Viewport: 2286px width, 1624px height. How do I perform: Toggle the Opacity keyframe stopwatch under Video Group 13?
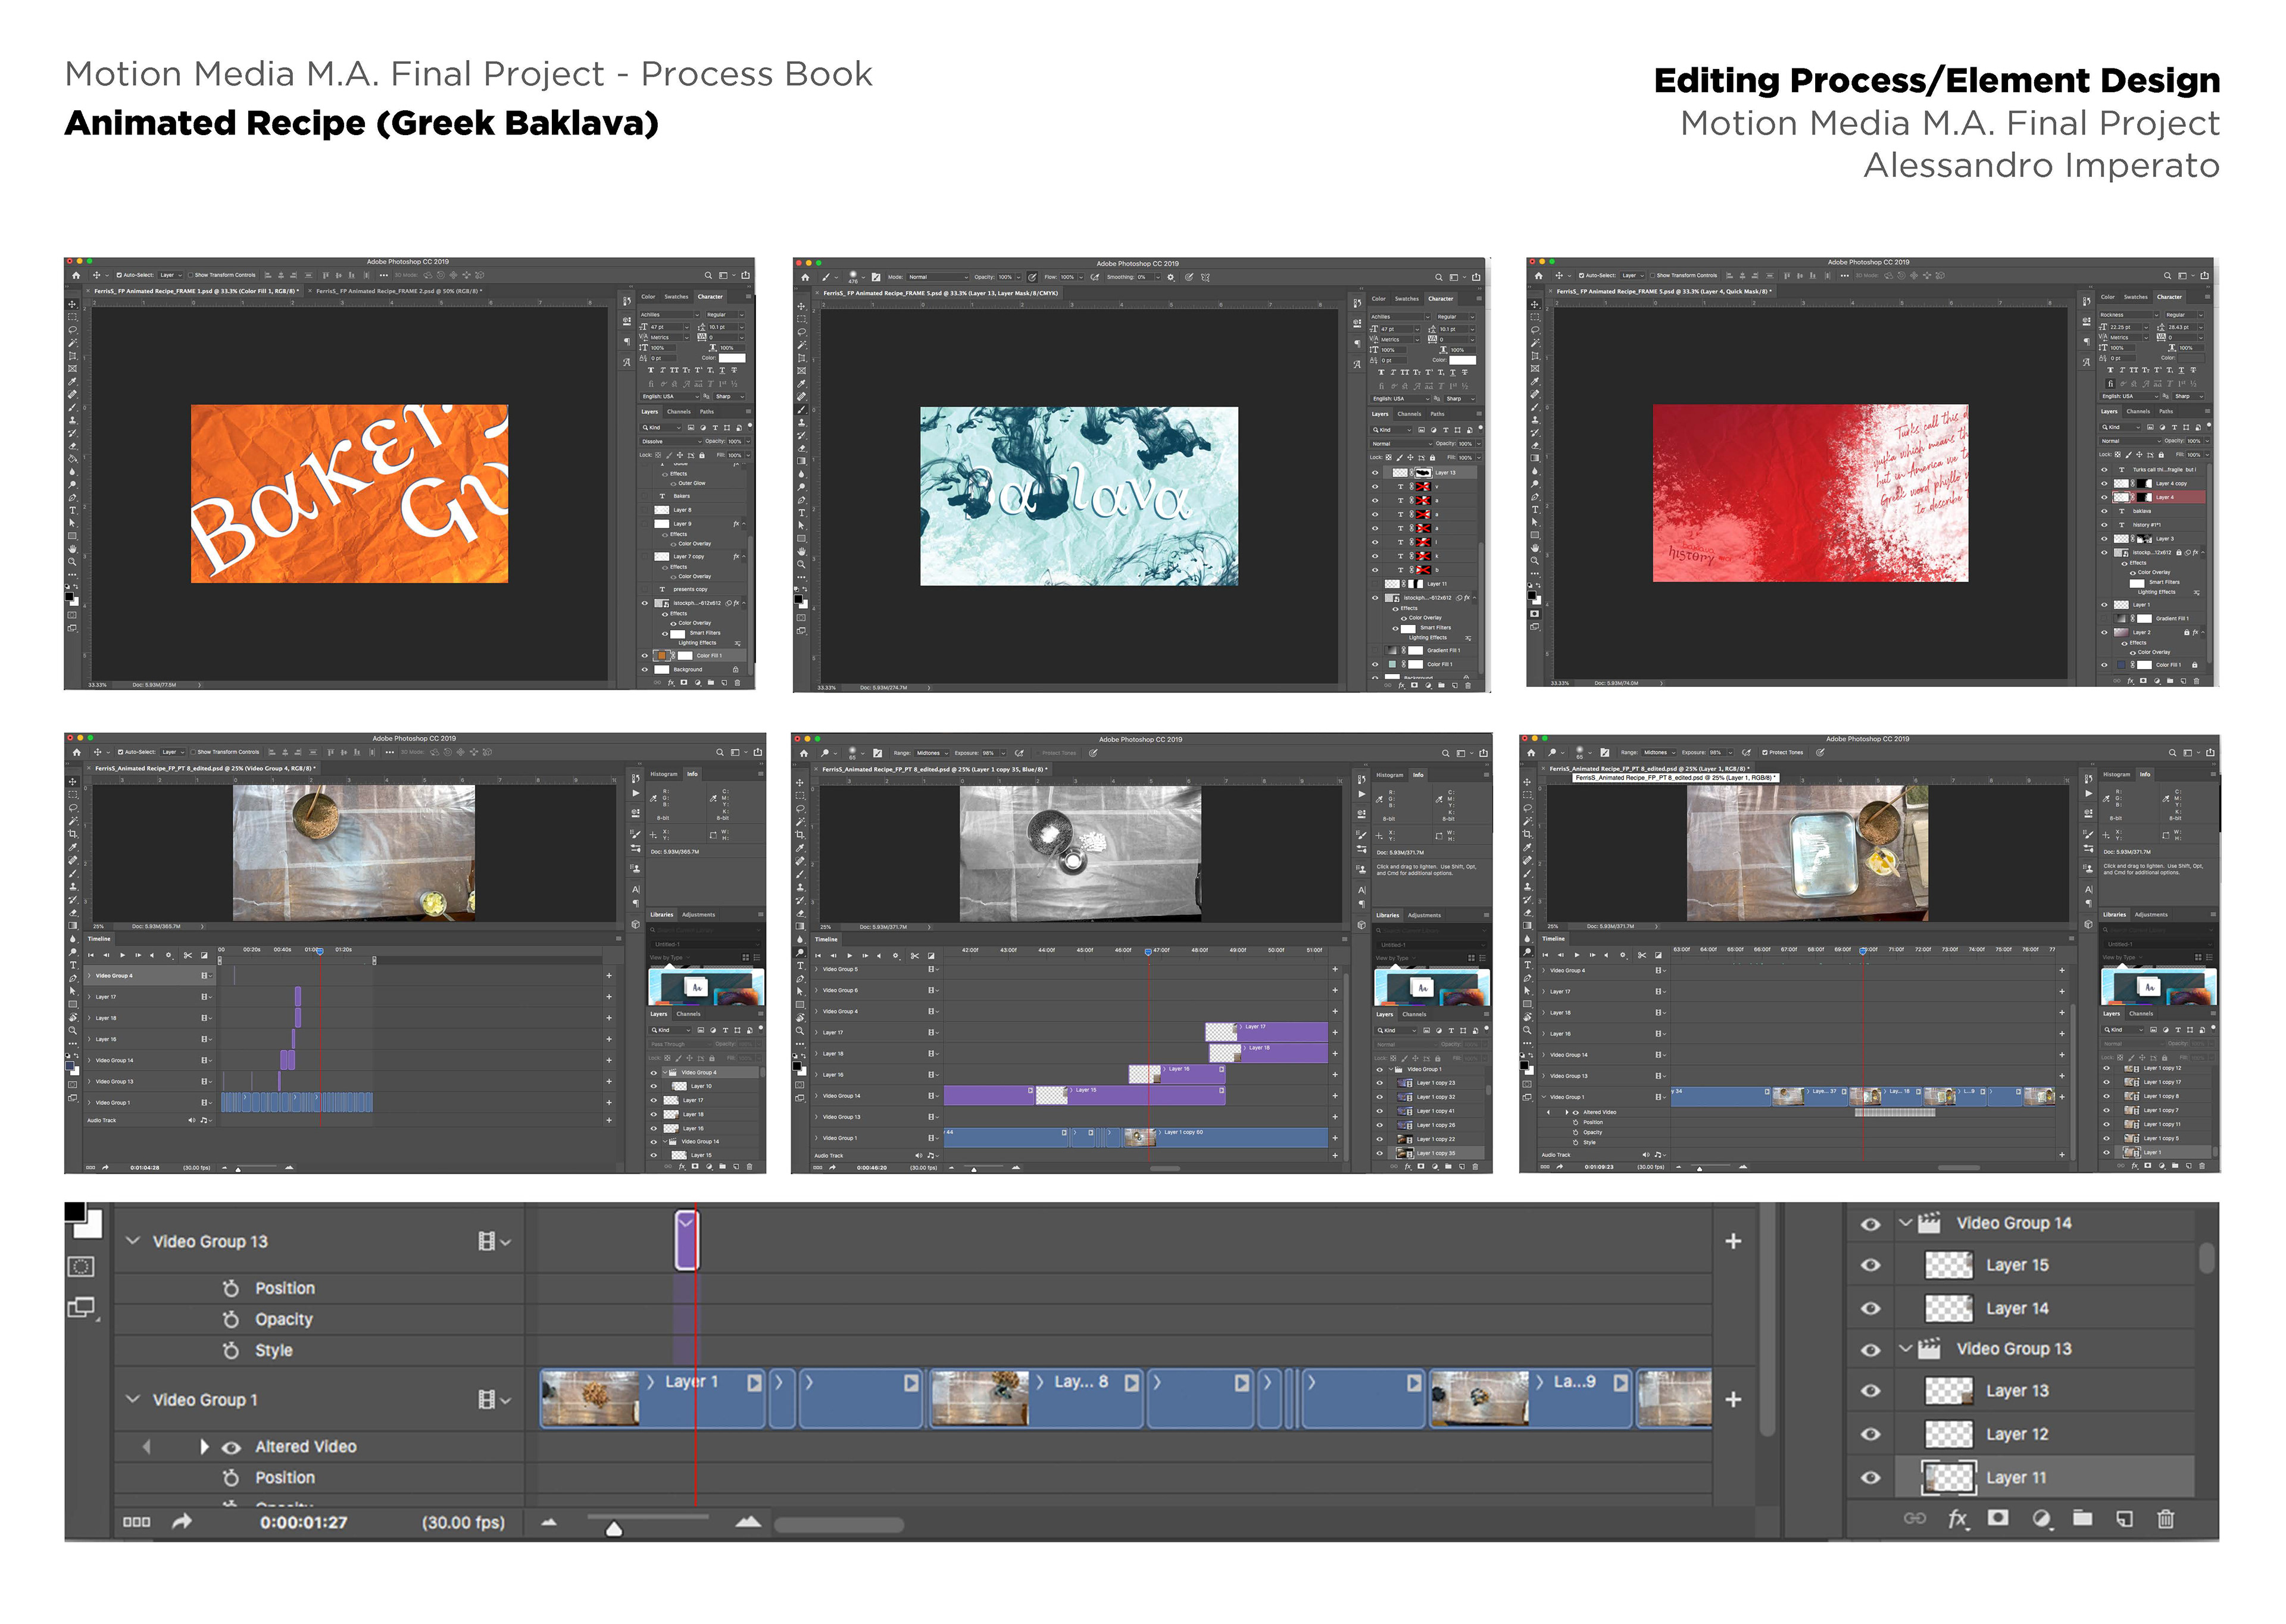pyautogui.click(x=231, y=1320)
